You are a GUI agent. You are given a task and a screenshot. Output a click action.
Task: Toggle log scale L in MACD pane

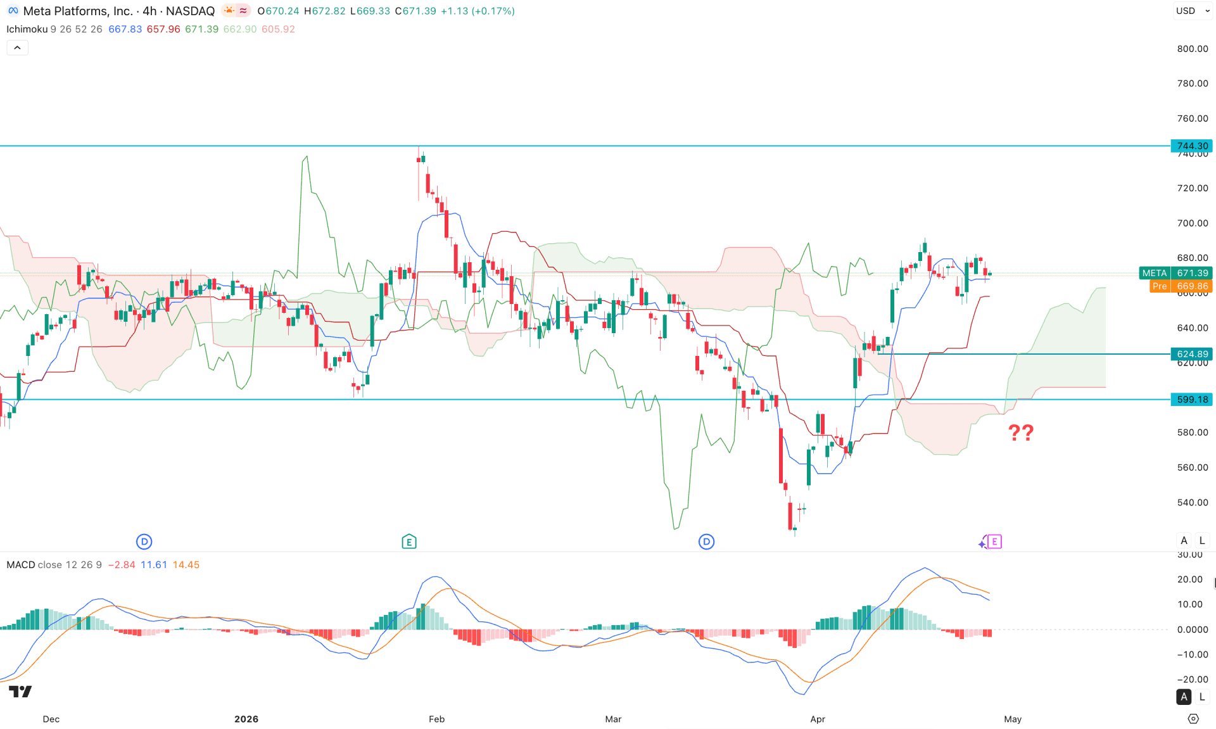click(1202, 697)
